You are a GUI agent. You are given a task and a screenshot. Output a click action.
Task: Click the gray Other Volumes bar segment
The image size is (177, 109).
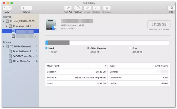click(x=59, y=43)
